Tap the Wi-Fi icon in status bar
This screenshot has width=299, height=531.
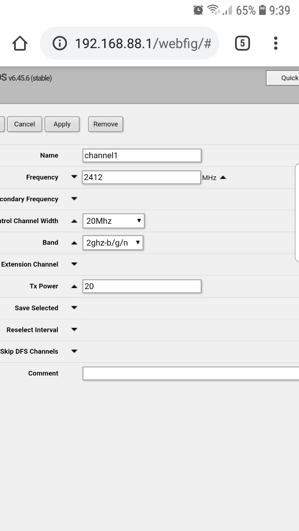[213, 10]
